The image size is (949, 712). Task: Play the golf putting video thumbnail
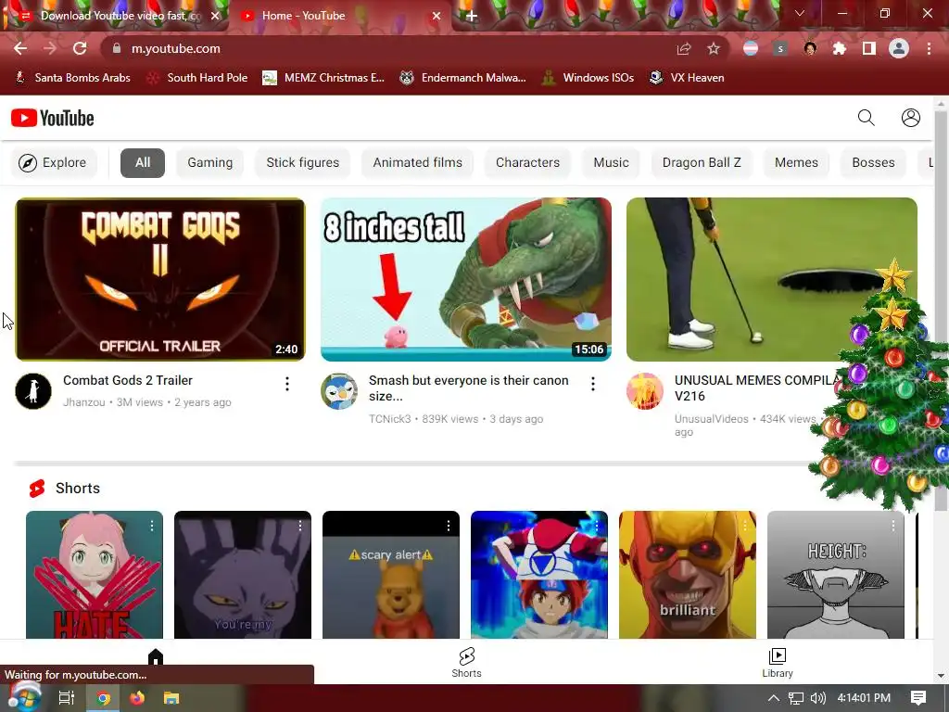(x=772, y=279)
